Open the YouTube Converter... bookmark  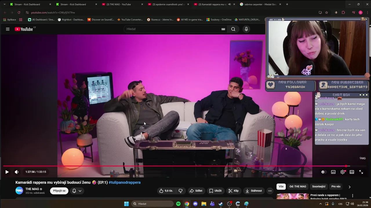(x=130, y=20)
